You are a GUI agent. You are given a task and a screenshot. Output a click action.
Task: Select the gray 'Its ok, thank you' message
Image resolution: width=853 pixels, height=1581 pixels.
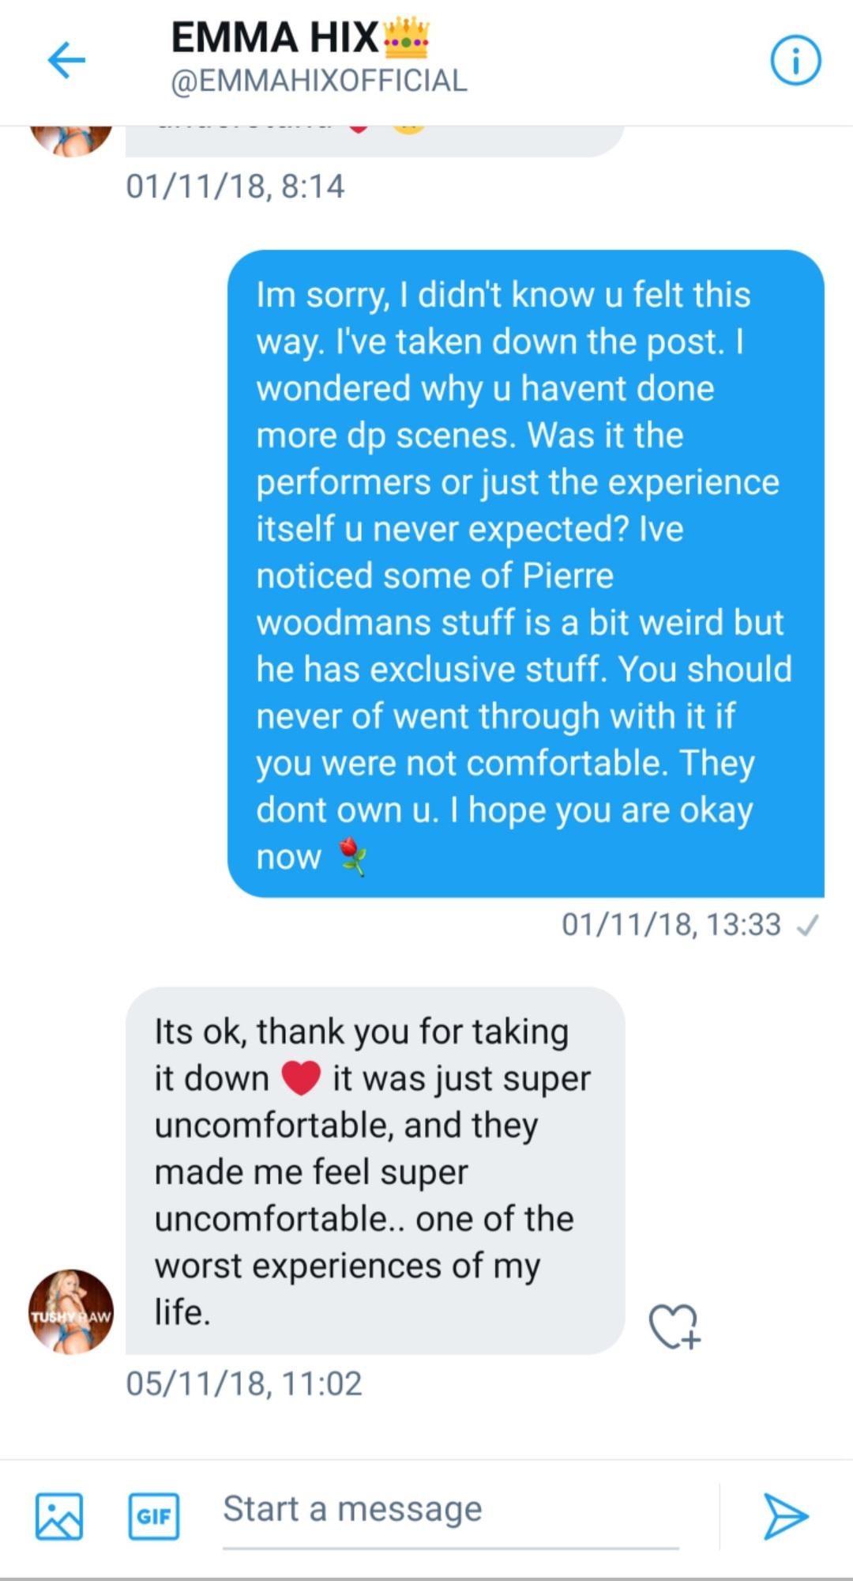(x=375, y=1170)
